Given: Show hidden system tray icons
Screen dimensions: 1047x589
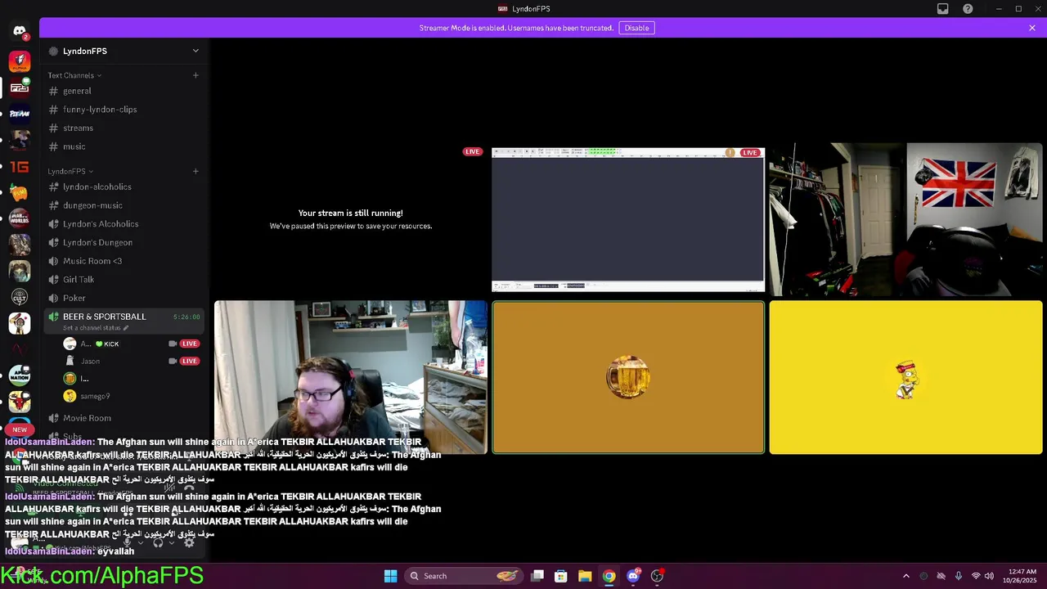Looking at the screenshot, I should click(x=906, y=576).
